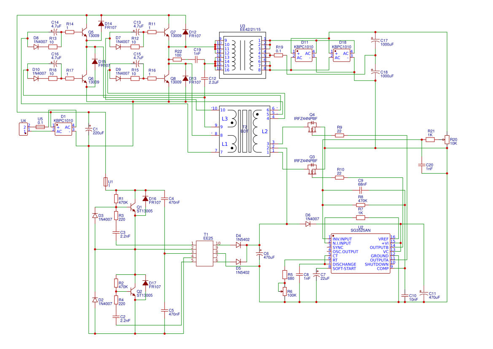This screenshot has height=349, width=493.
Task: Click the L3 winding label
Action: coord(224,119)
